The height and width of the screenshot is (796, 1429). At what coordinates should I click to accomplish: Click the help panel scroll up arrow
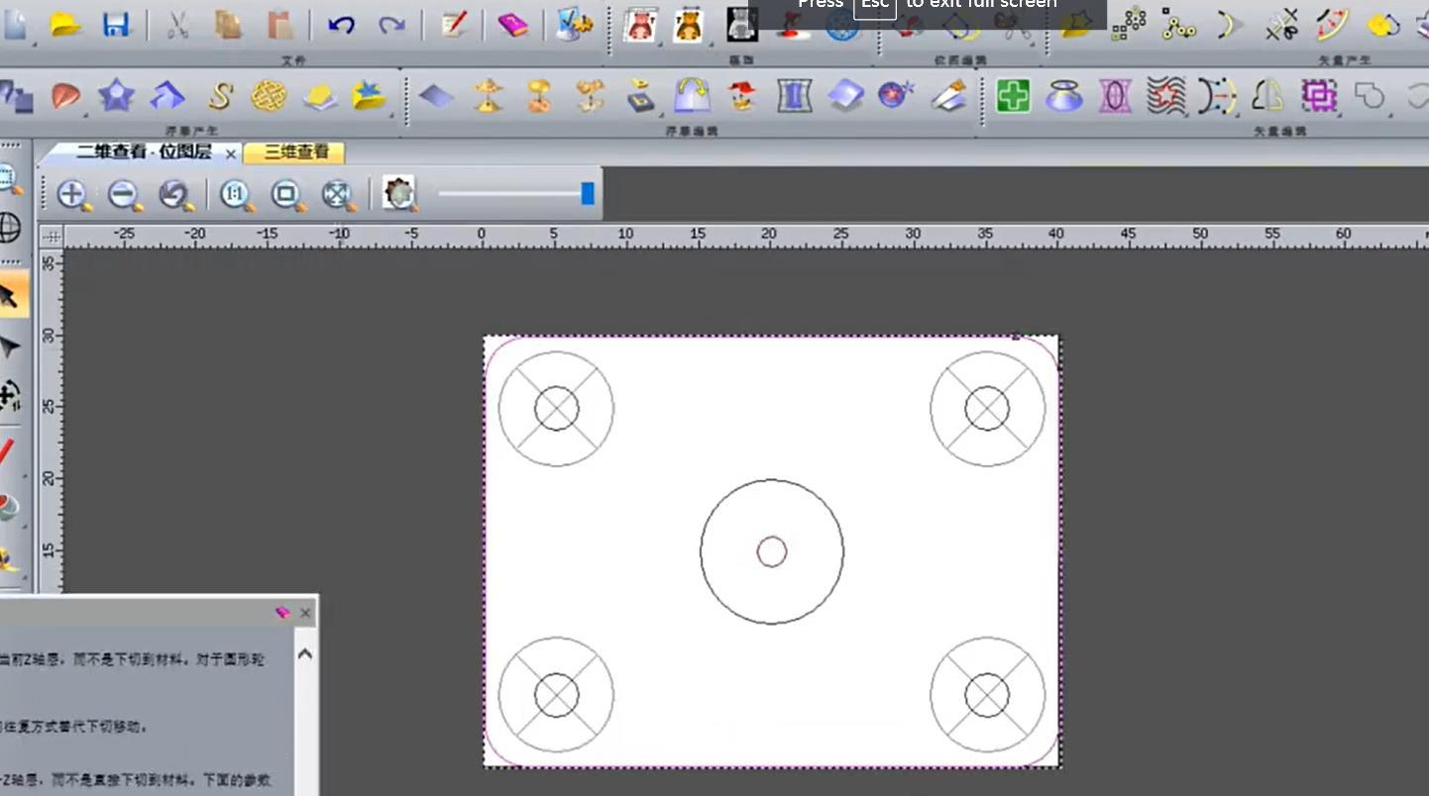click(305, 653)
